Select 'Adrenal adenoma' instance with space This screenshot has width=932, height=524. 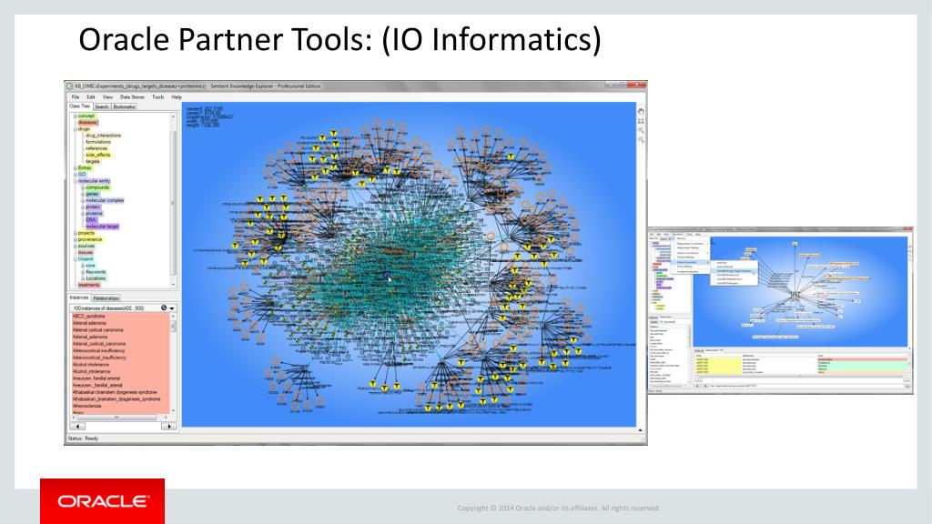coord(90,323)
